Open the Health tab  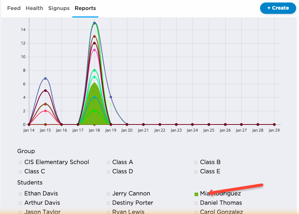point(34,8)
